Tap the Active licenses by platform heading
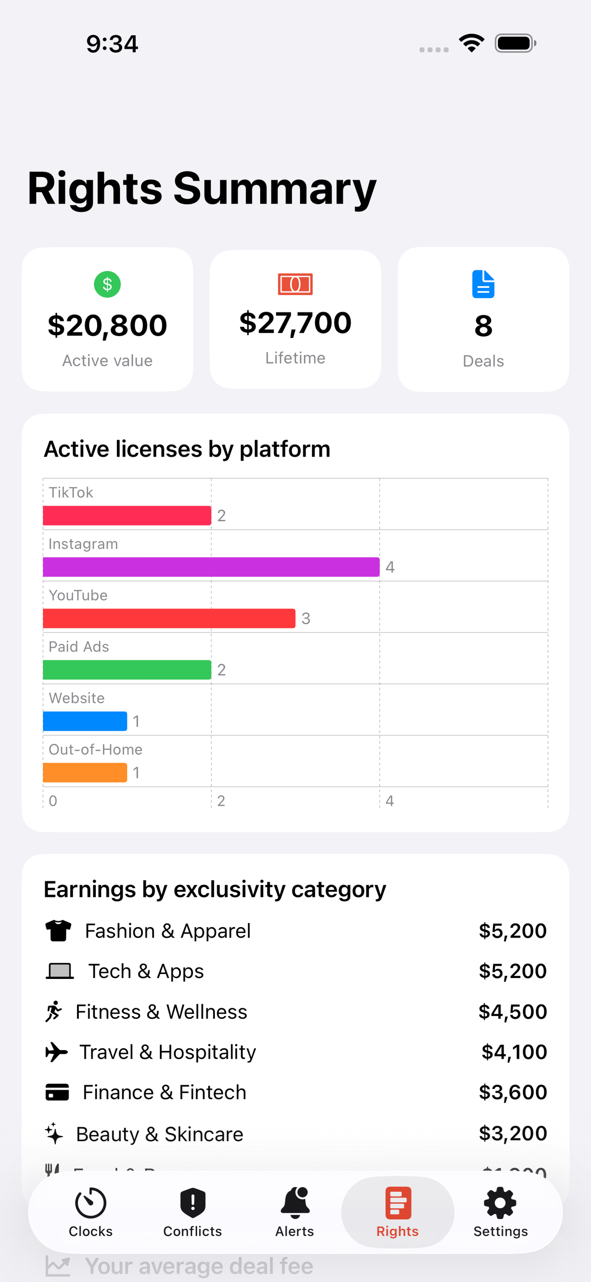The image size is (591, 1282). pos(187,449)
